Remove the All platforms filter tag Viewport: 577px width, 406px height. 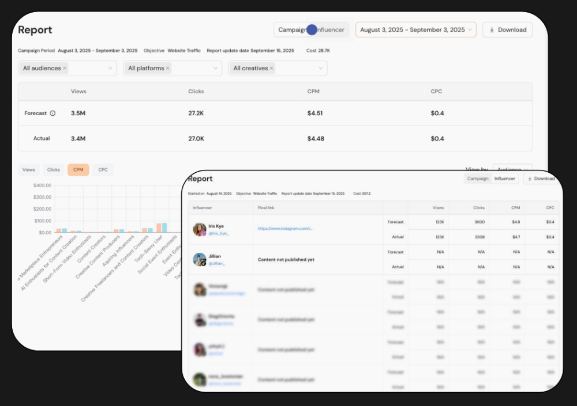point(168,69)
